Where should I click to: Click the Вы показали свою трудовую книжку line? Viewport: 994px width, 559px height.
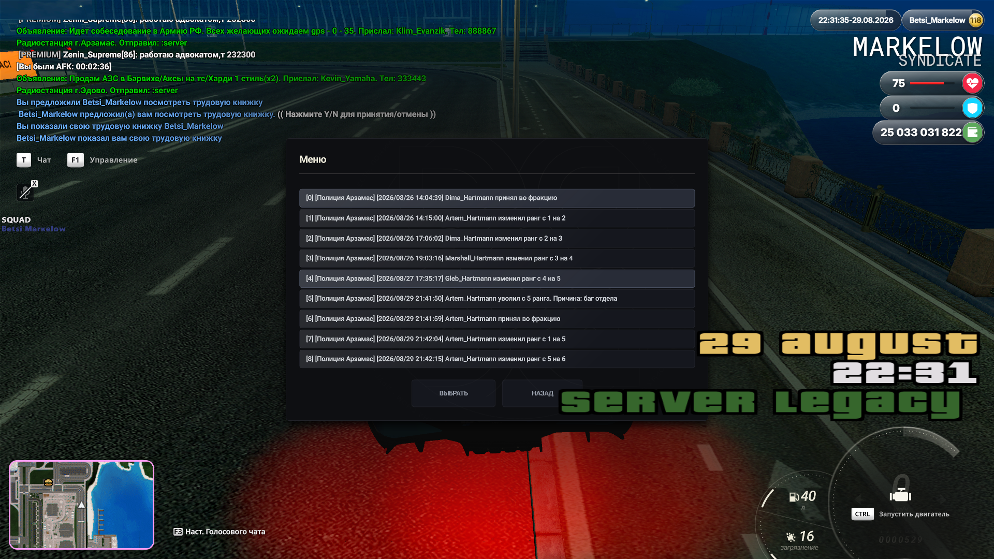(x=120, y=126)
